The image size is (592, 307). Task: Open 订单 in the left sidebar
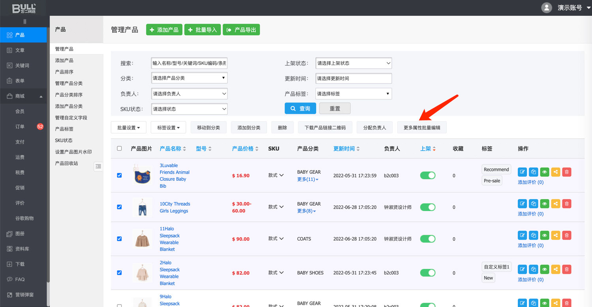(20, 127)
